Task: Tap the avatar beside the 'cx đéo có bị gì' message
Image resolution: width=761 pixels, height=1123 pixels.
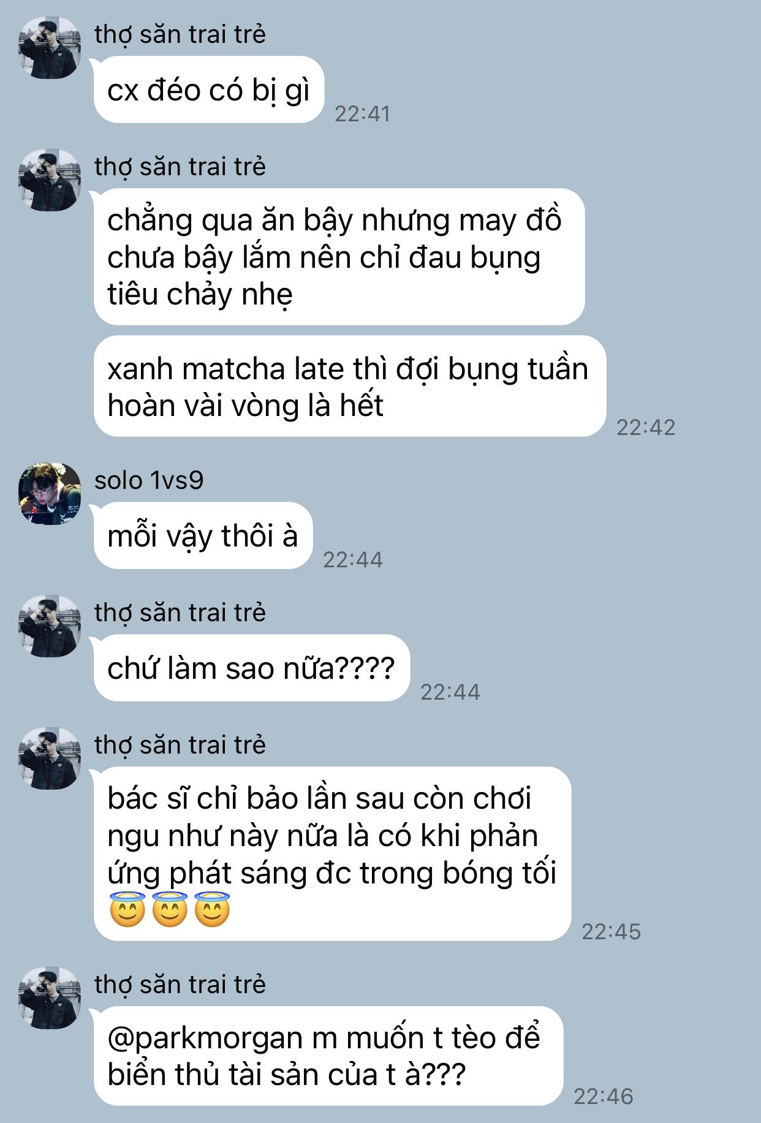Action: [x=50, y=48]
